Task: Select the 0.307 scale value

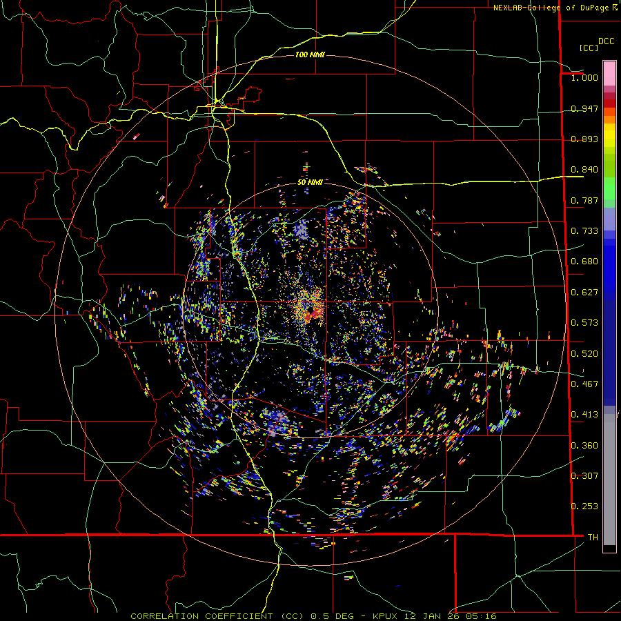Action: click(584, 476)
